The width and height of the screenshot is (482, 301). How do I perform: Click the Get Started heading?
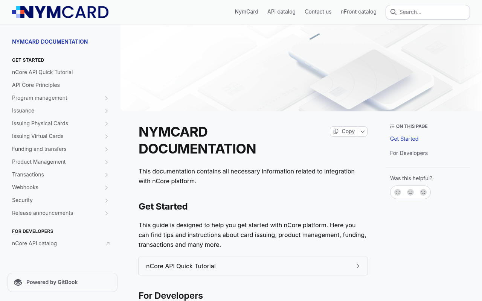163,207
